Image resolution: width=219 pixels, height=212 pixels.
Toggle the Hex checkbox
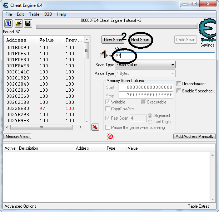[102, 56]
